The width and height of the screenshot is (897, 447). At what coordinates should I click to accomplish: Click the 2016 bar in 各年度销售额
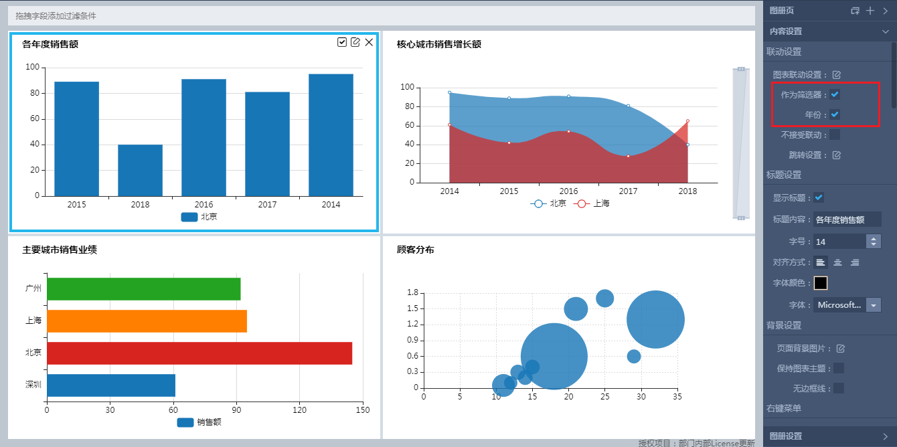[x=203, y=137]
